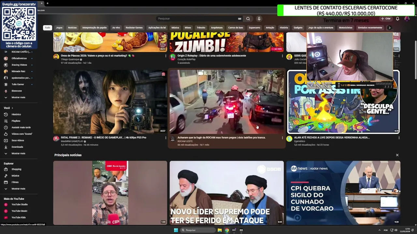Open Bistecone subscription
Screen dimensions: 417x234
pos(17,91)
